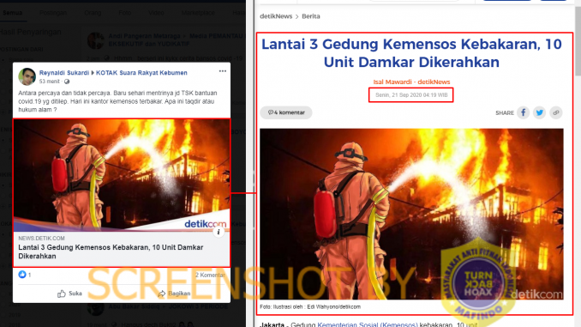
Task: Open Reynaldi Sukardi's profile picture
Action: pos(27,76)
